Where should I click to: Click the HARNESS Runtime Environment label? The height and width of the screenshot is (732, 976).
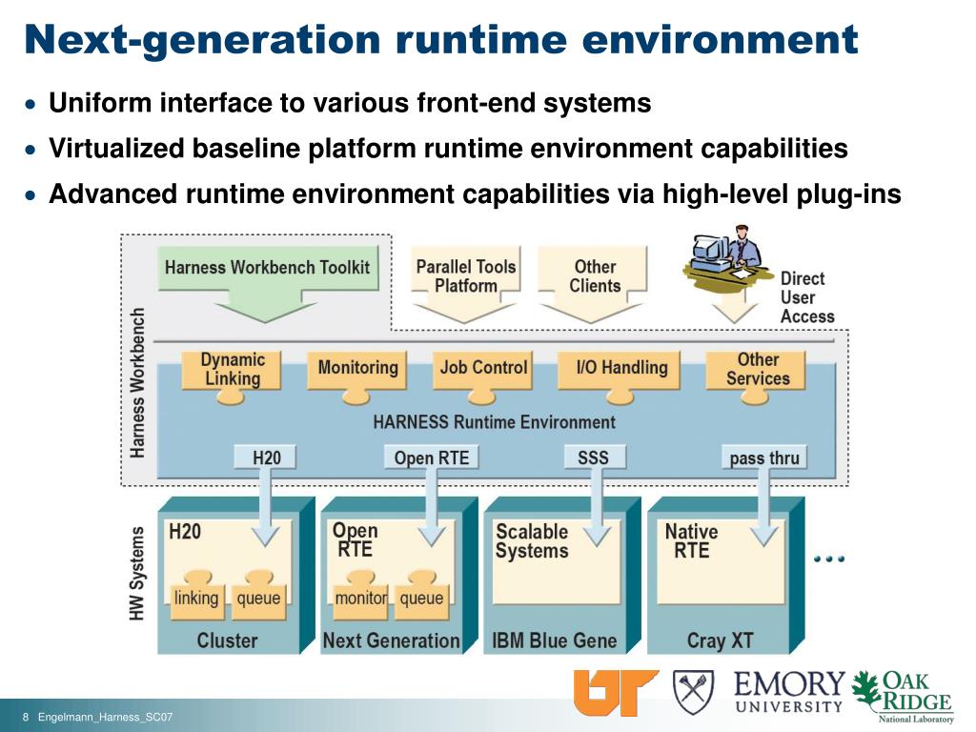[495, 422]
